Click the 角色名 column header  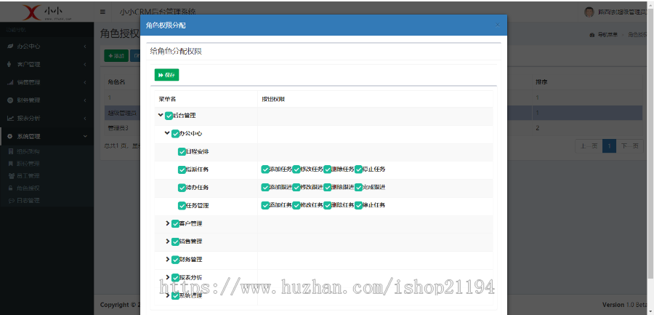(x=116, y=82)
